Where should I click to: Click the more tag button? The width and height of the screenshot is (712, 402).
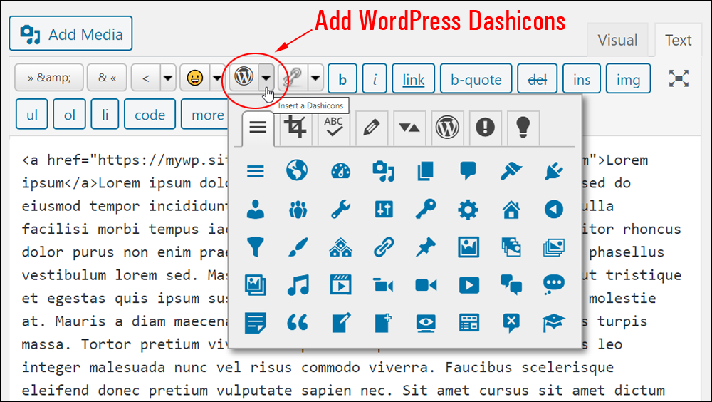pos(205,114)
